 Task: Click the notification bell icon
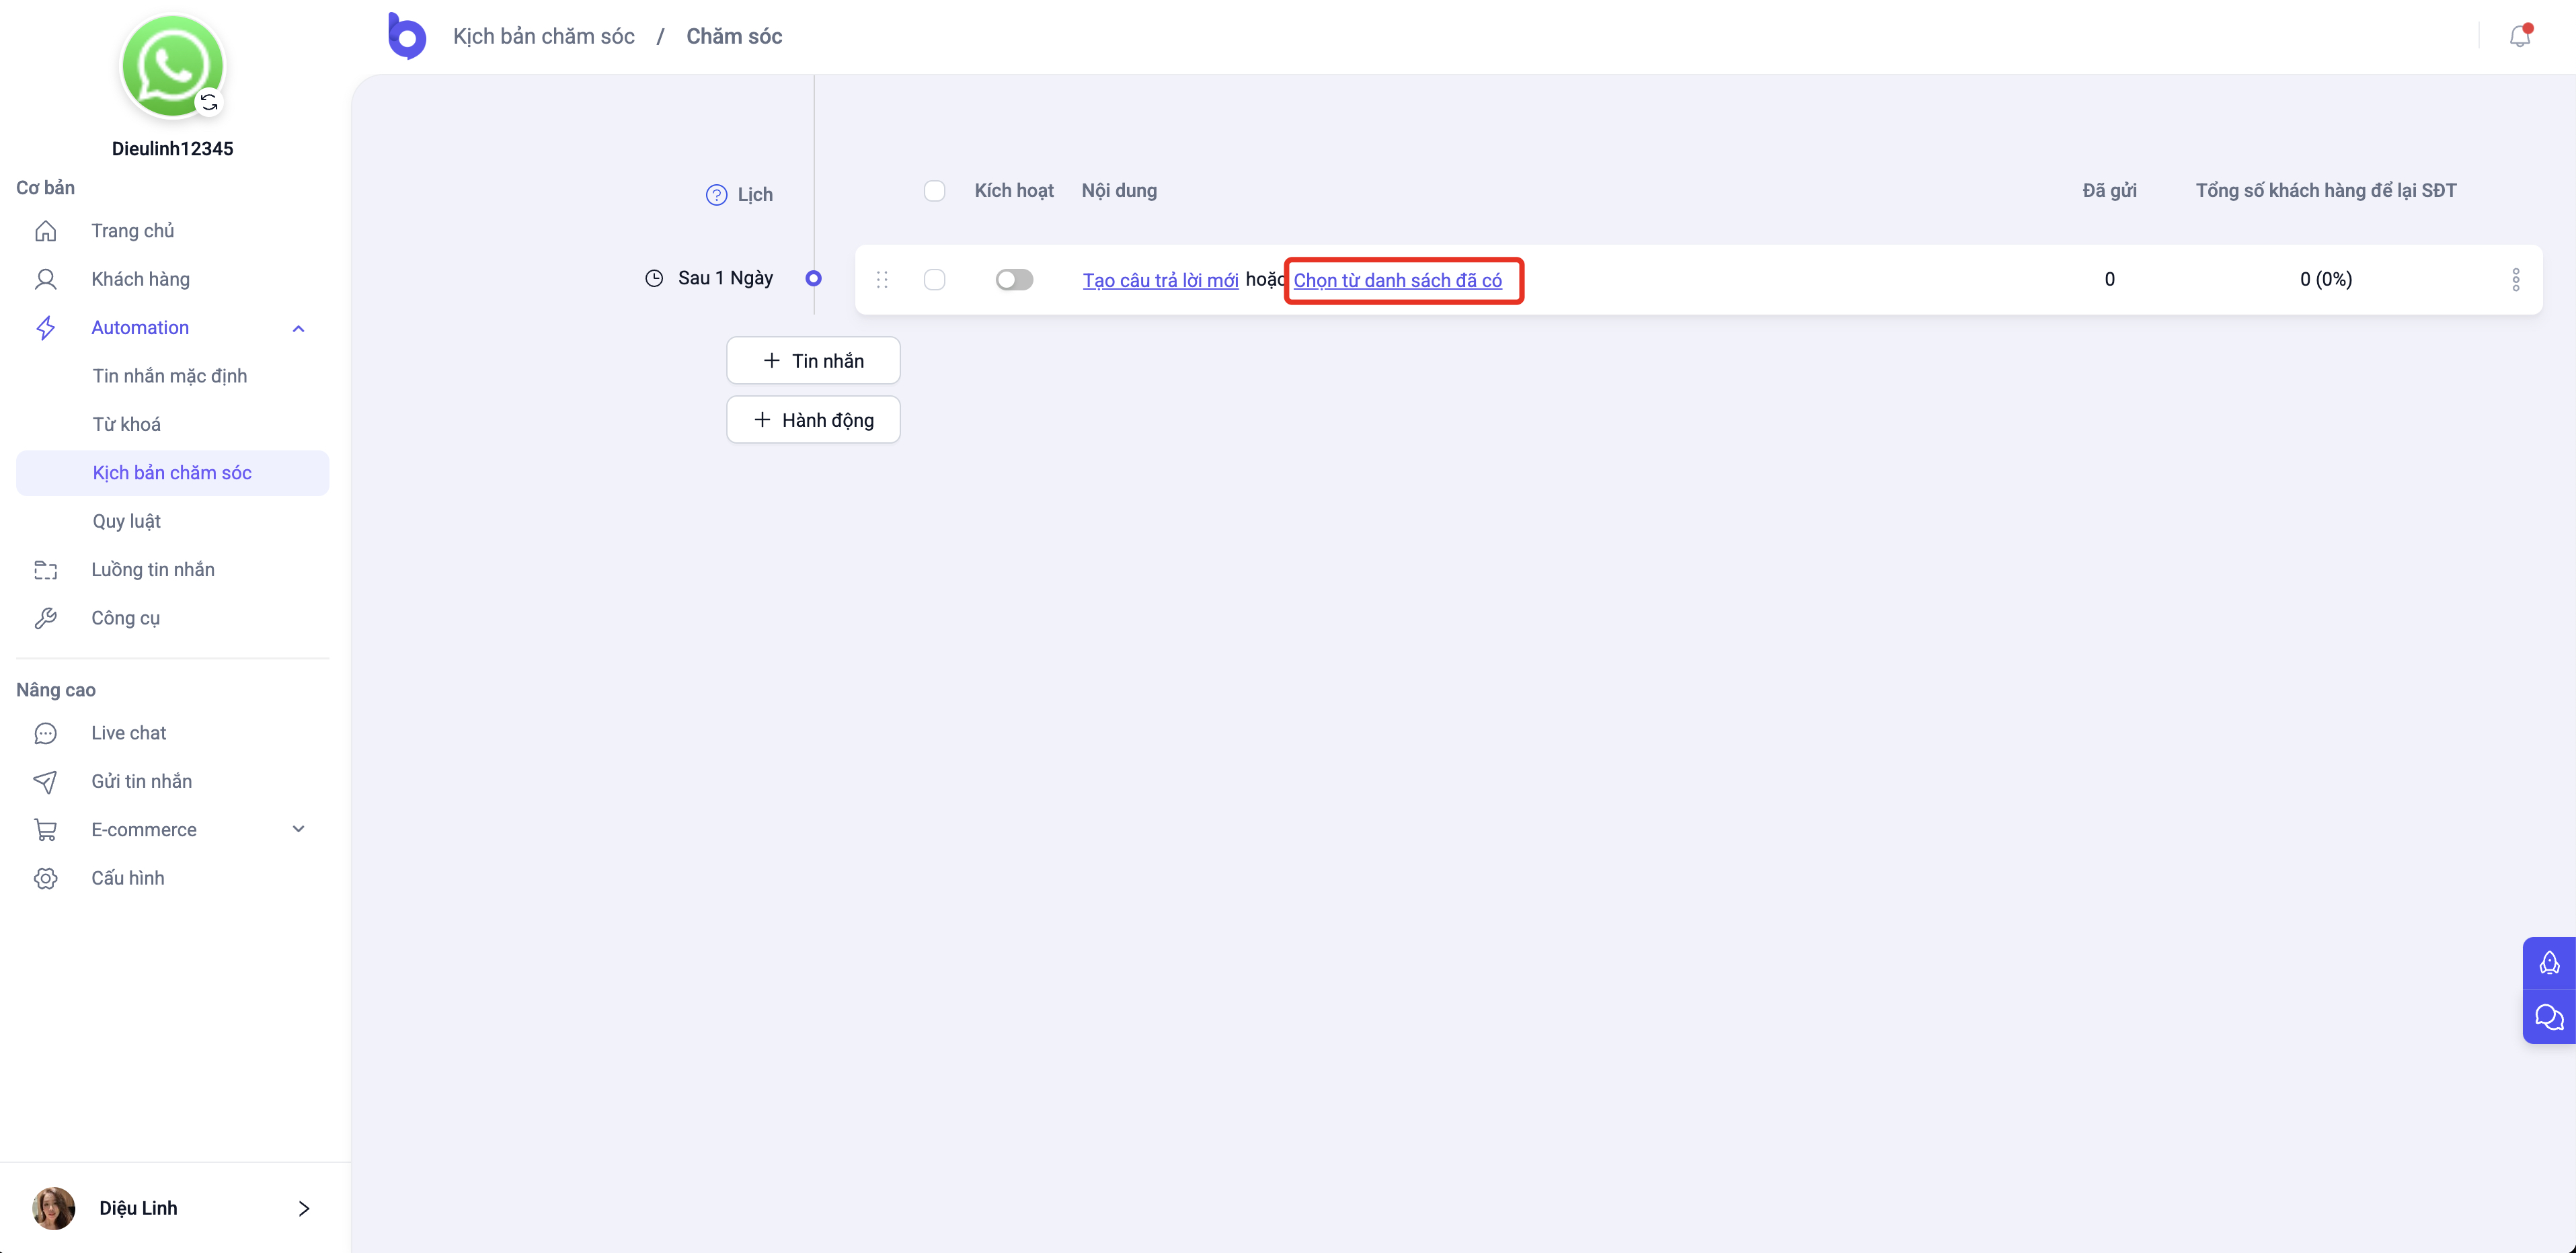tap(2519, 37)
